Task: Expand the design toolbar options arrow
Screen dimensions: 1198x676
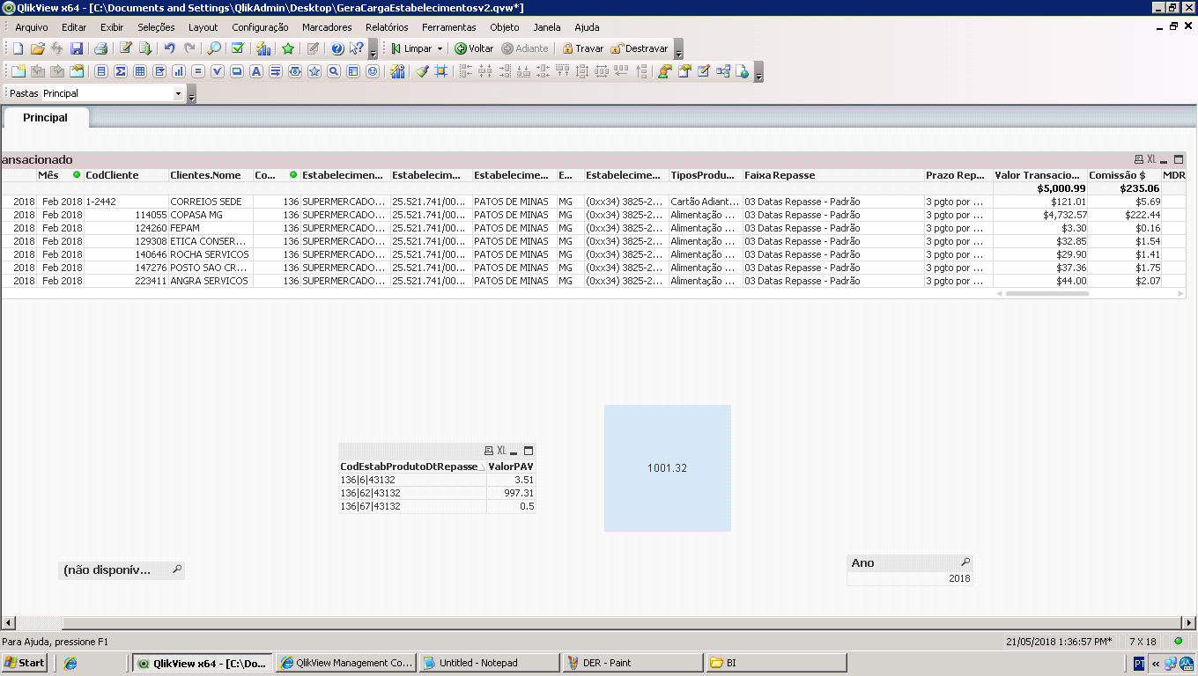Action: [759, 72]
